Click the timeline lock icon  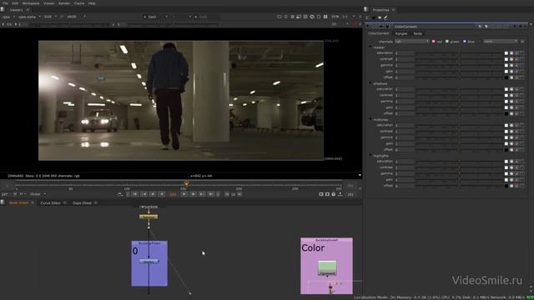pos(334,194)
